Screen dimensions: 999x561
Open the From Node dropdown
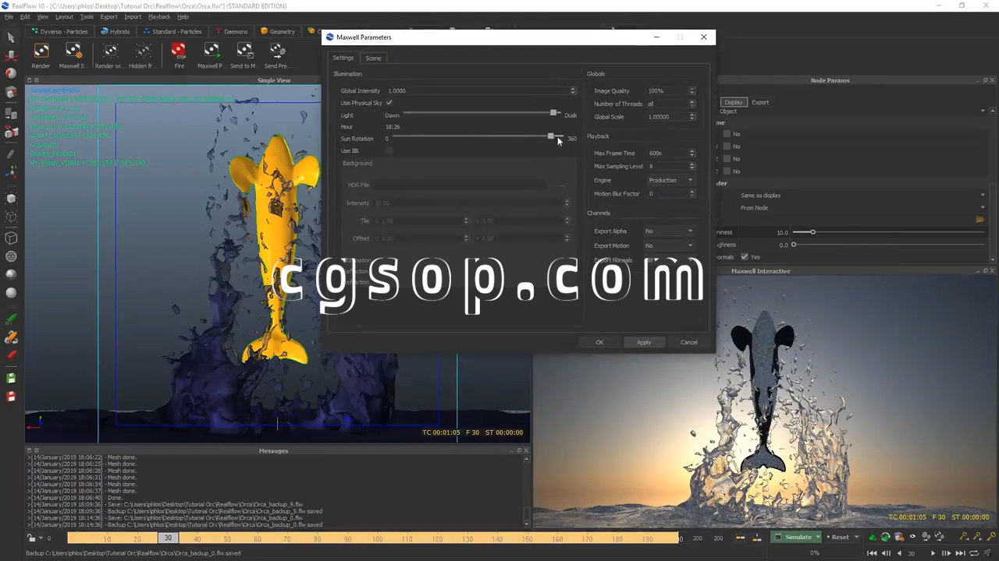pyautogui.click(x=862, y=208)
